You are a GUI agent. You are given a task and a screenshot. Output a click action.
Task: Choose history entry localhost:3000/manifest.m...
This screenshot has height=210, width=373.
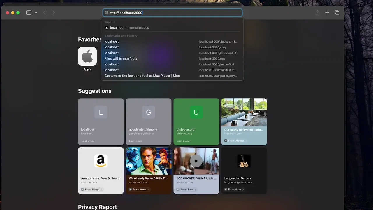click(x=172, y=70)
